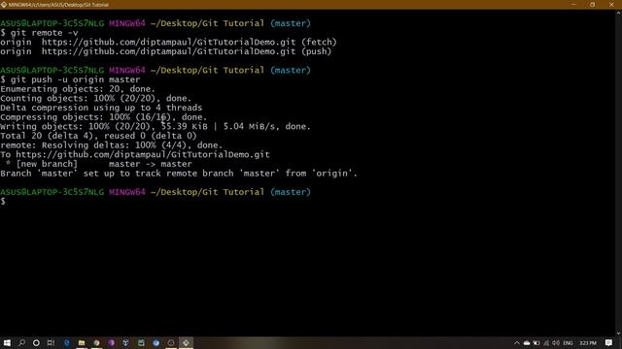Click the Git Bash title bar icon
Screen dimensions: 622x349
4,5
